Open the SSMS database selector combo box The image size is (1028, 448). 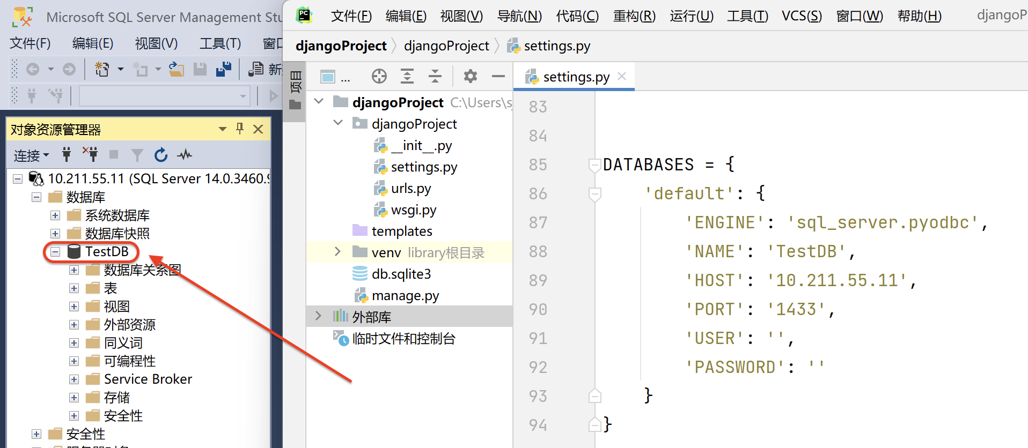(x=165, y=96)
